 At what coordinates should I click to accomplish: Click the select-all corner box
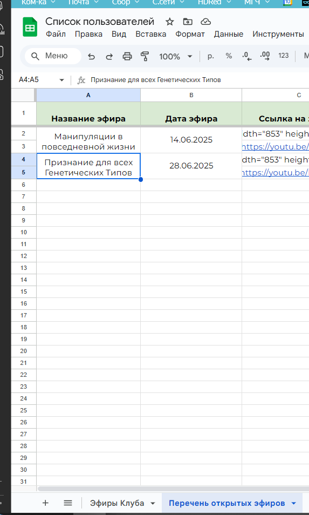24,95
